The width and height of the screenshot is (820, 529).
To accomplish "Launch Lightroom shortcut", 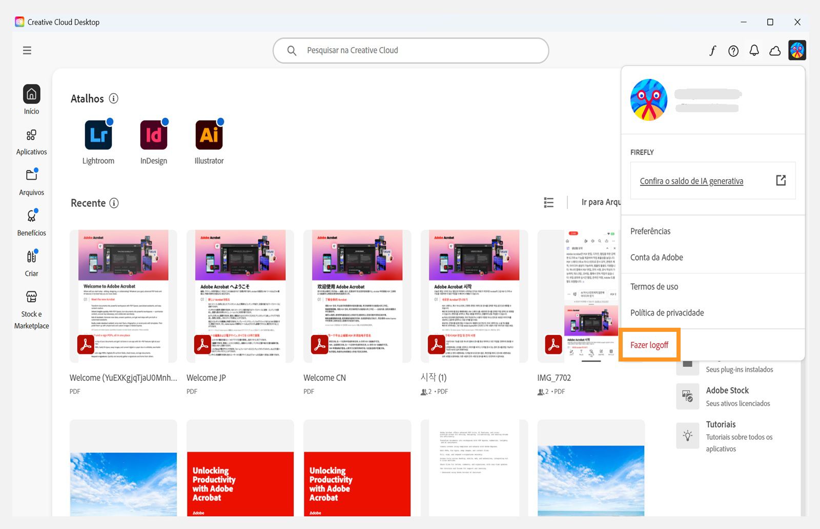I will [x=98, y=135].
